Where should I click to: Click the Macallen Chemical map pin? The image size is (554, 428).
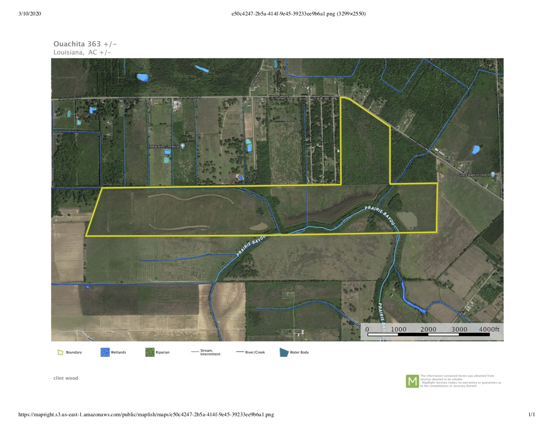tap(183, 146)
